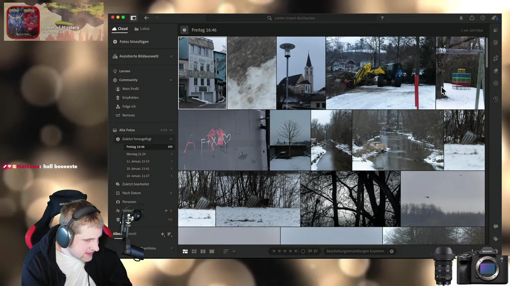Viewport: 510px width, 286px height.
Task: Click the vertical scrollbar of the photo grid
Action: click(486, 54)
